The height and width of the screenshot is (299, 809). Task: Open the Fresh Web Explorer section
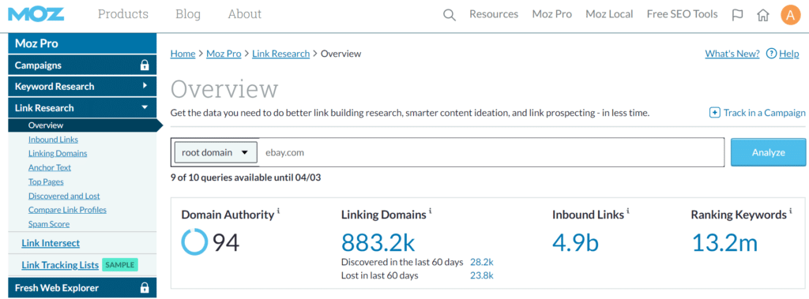pyautogui.click(x=82, y=288)
